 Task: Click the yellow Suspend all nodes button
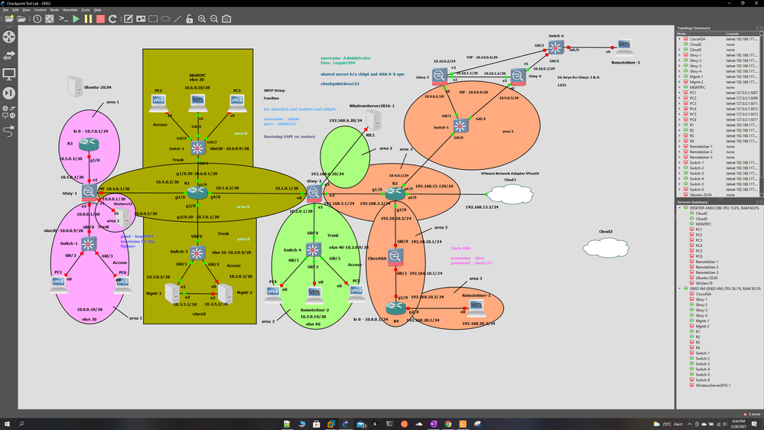pyautogui.click(x=88, y=18)
